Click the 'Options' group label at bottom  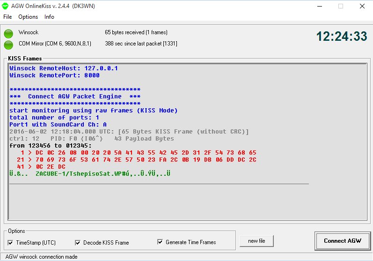(16, 231)
